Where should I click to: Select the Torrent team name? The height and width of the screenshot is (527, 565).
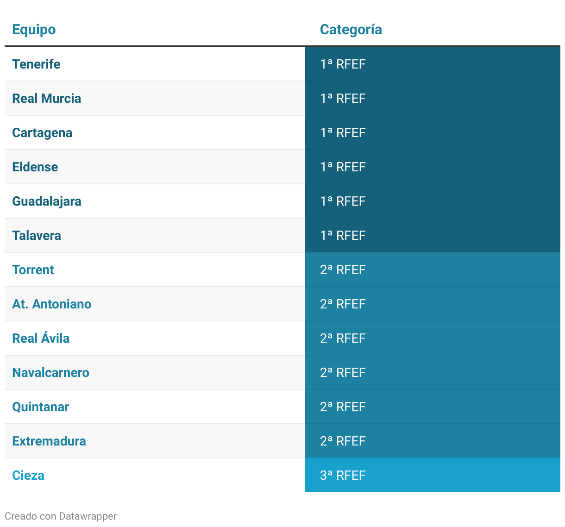[x=33, y=270]
